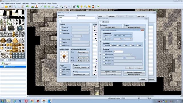Open the Database gear icon
The image size is (183, 103).
[74, 7]
